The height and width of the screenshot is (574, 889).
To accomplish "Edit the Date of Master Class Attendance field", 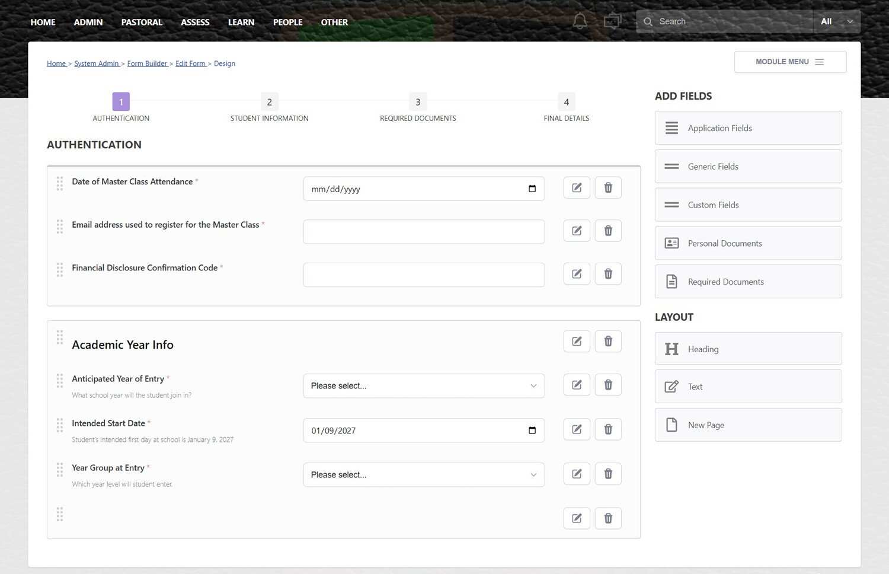I will pos(577,187).
